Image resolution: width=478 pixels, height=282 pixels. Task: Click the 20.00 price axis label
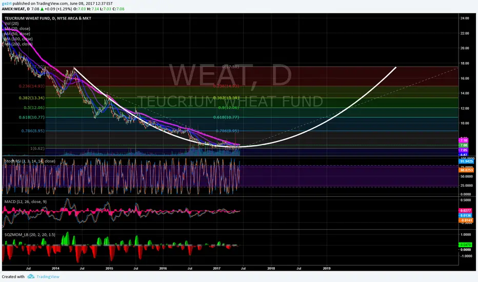click(465, 48)
